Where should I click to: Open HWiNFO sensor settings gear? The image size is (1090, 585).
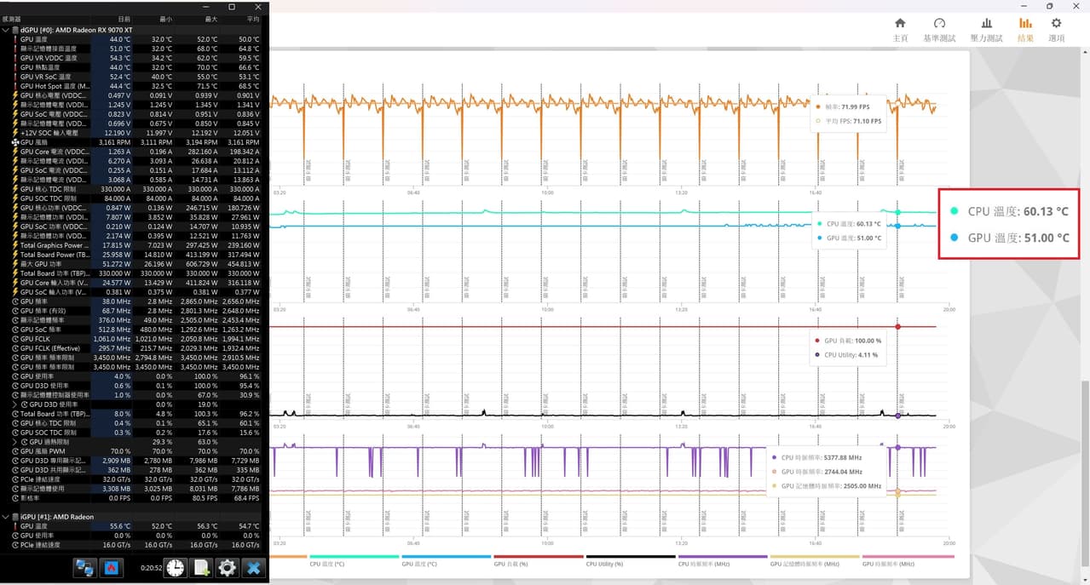(x=227, y=568)
